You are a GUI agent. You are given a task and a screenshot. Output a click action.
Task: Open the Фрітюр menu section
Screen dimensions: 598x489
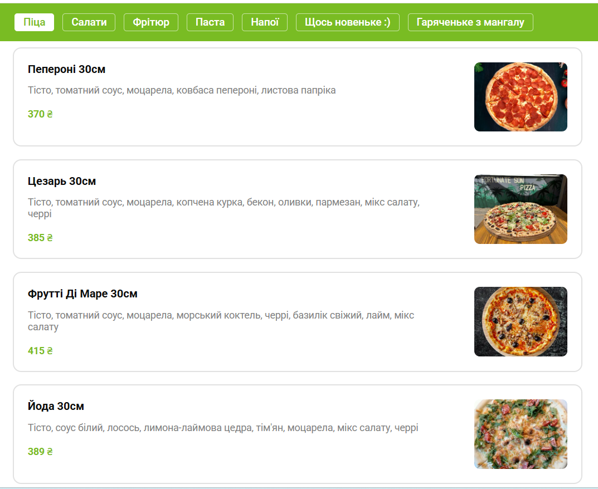150,23
